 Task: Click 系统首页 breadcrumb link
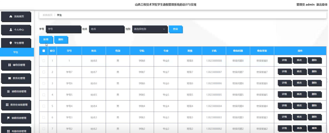coord(47,15)
